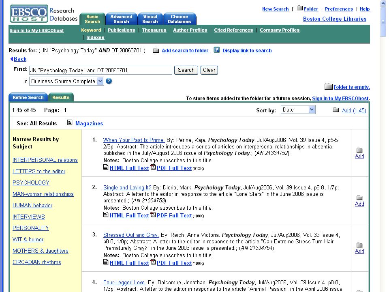Screen dimensions: 389x292
Task: Click the folder icon beside Folder link
Action: click(300, 8)
